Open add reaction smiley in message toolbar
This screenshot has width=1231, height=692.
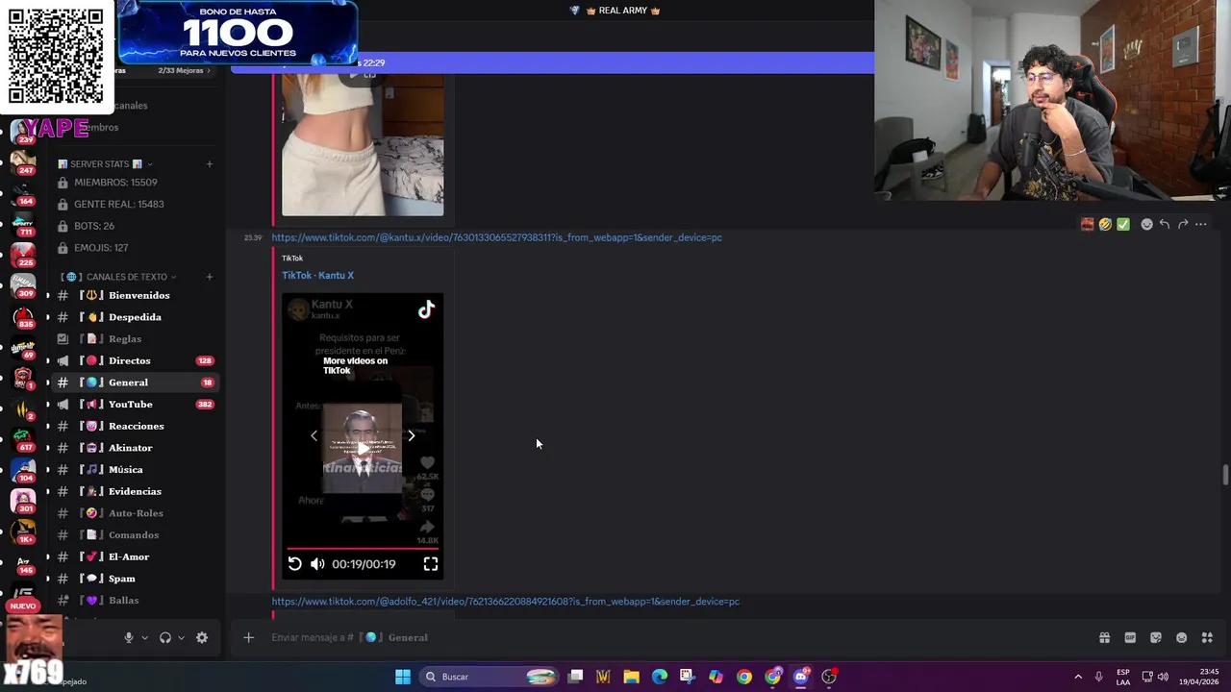pos(1146,224)
